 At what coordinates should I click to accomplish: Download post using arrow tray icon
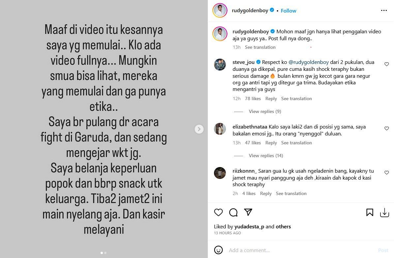click(384, 213)
